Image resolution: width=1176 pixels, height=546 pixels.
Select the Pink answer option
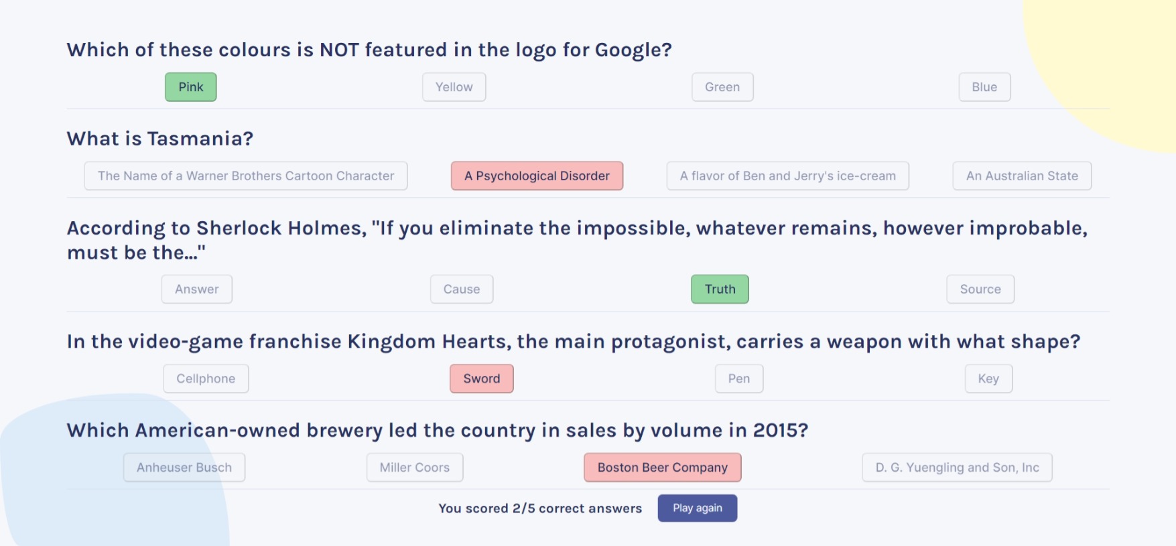191,87
